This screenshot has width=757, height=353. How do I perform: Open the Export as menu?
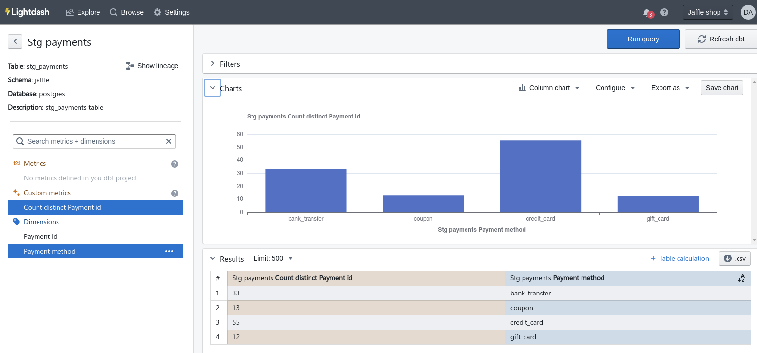[x=670, y=88]
